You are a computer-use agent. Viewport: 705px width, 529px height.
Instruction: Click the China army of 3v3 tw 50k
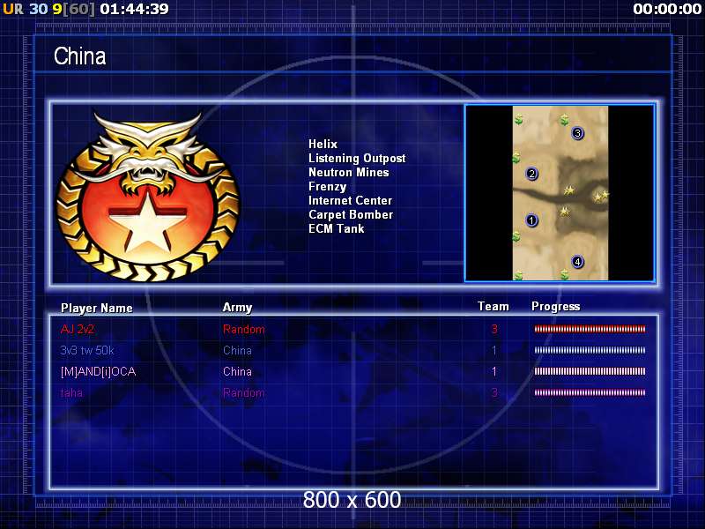[237, 350]
